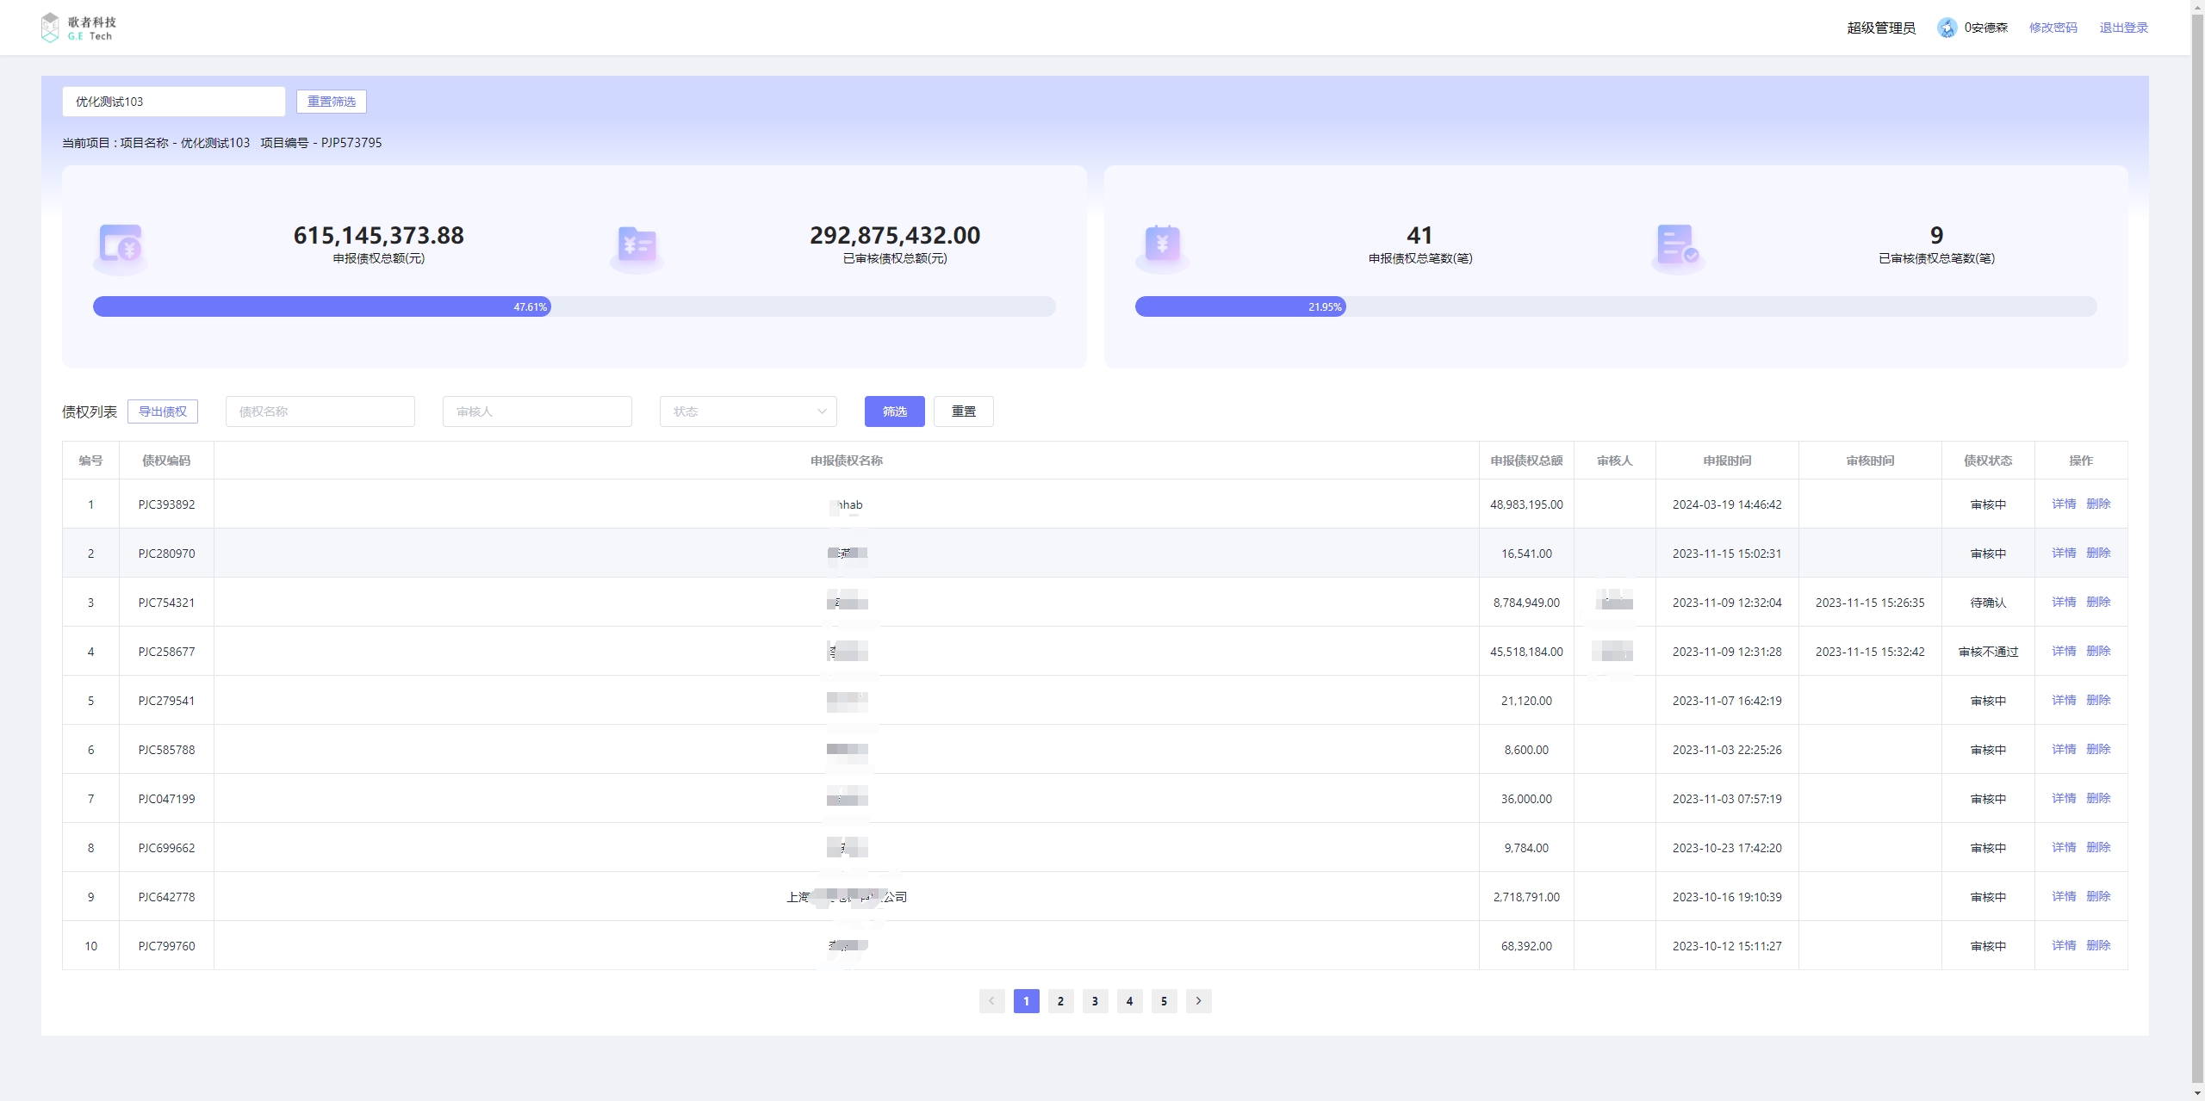
Task: Click 删除 for PJC047199
Action: [x=2098, y=798]
